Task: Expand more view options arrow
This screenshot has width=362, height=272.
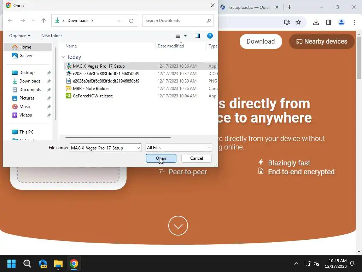Action: pos(185,36)
